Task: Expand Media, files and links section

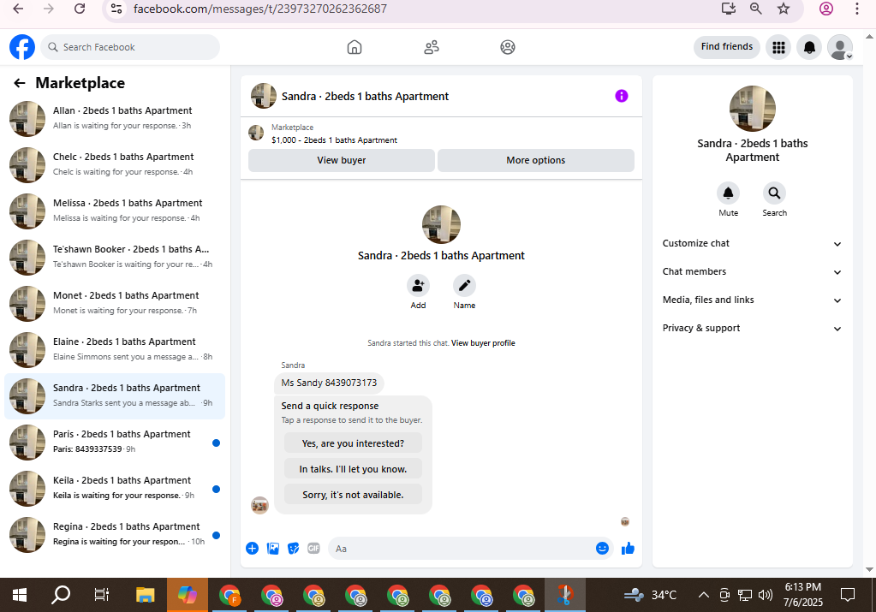Action: click(x=752, y=300)
